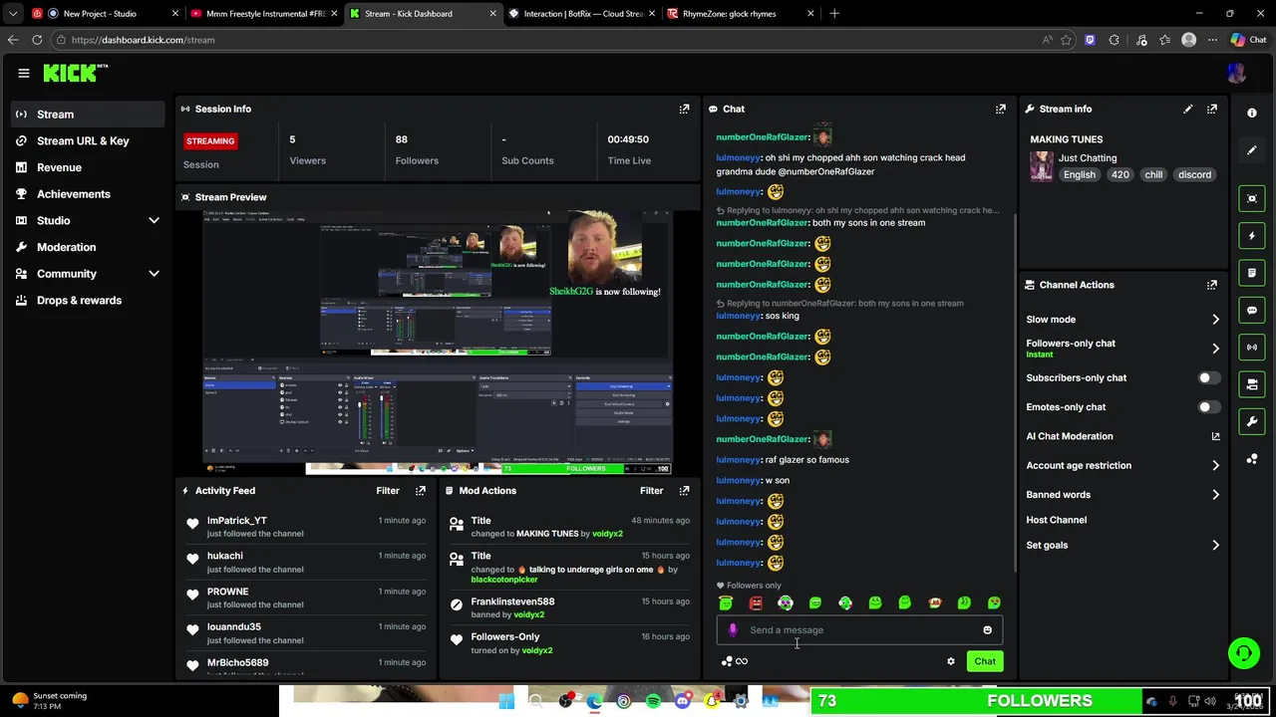This screenshot has height=717, width=1276.
Task: Click the ImPatrick_YT follower entry
Action: click(x=308, y=527)
